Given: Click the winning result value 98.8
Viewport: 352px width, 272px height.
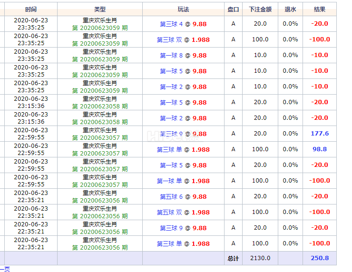Looking at the screenshot, I should click(x=320, y=149).
